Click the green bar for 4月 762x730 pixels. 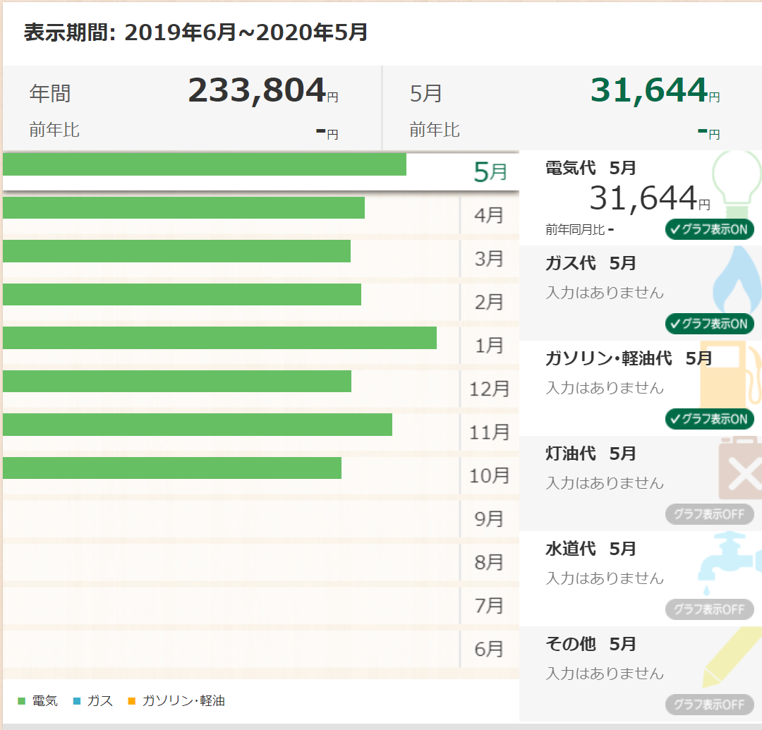pyautogui.click(x=183, y=207)
